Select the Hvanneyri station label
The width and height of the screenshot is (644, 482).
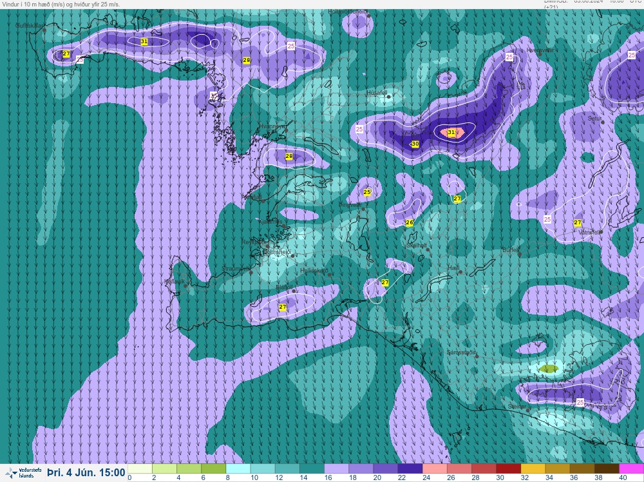pos(272,126)
